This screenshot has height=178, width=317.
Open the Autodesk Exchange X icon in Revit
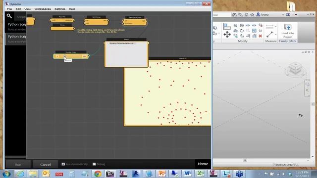[x=288, y=14]
